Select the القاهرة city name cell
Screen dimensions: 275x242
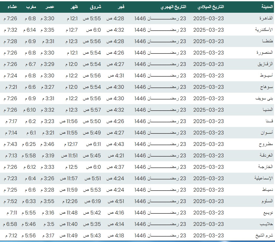(x=265, y=18)
